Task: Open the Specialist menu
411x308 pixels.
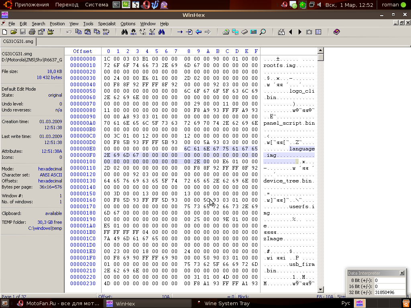Action: click(x=107, y=24)
